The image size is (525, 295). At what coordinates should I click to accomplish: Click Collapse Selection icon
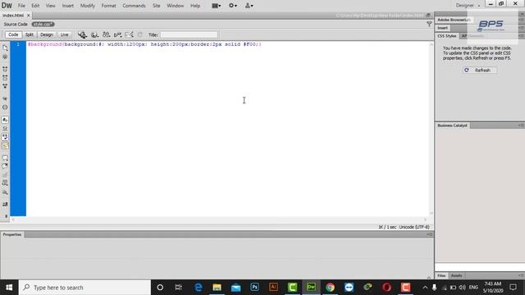coord(5,78)
